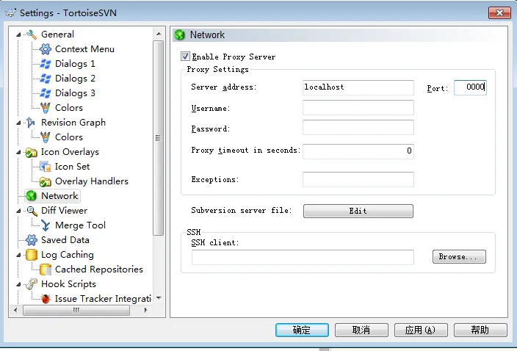Click the Revision Graph icon
Screen dimensions: 517x351
31,123
